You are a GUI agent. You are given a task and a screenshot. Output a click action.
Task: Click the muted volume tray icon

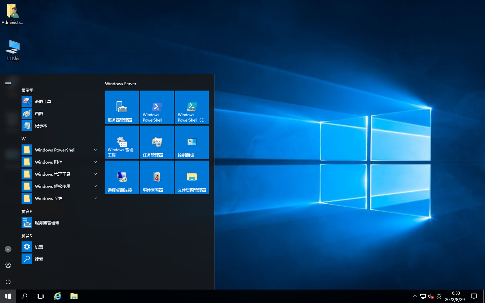[x=431, y=296]
